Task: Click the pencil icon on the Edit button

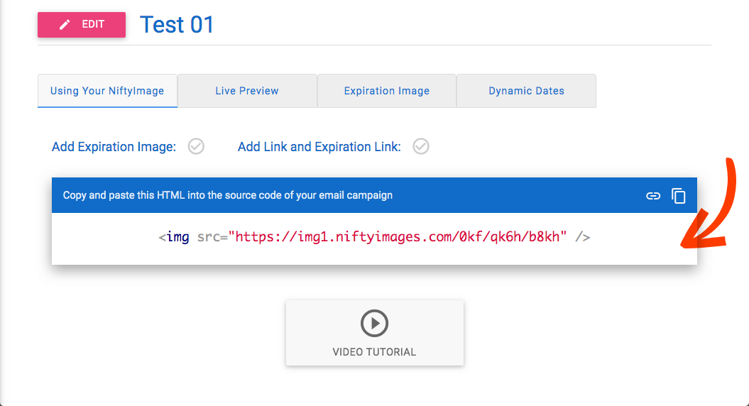Action: pos(65,25)
